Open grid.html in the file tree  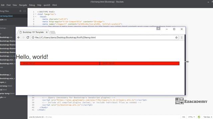coord(3,90)
